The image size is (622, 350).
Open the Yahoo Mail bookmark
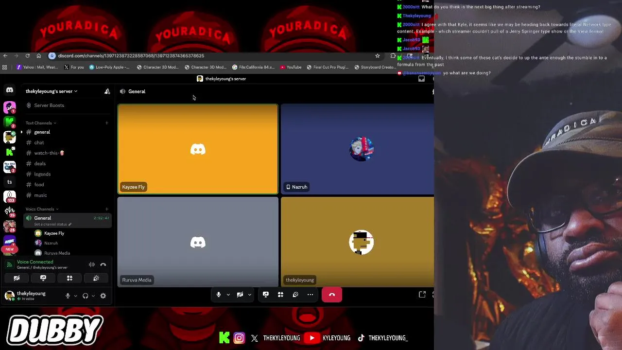click(37, 67)
